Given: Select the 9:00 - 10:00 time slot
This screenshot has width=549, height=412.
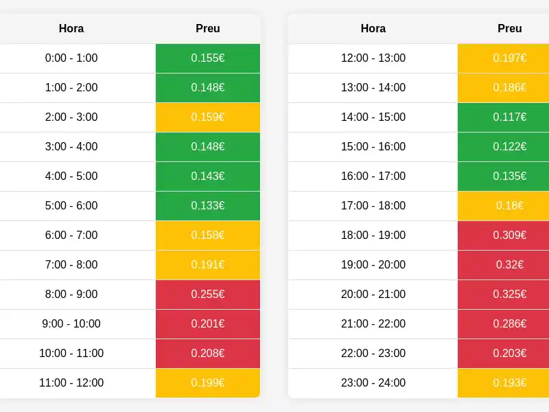Looking at the screenshot, I should point(71,324).
